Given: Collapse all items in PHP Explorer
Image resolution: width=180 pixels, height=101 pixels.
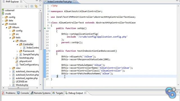Looking at the screenshot, I should pyautogui.click(x=32, y=6).
